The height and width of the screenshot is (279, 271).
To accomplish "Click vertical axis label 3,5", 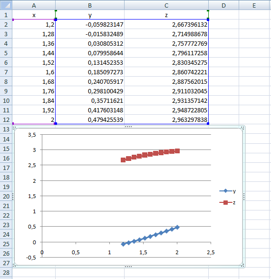I will coord(32,135).
